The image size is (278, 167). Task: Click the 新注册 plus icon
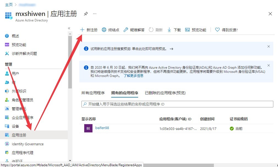point(82,30)
